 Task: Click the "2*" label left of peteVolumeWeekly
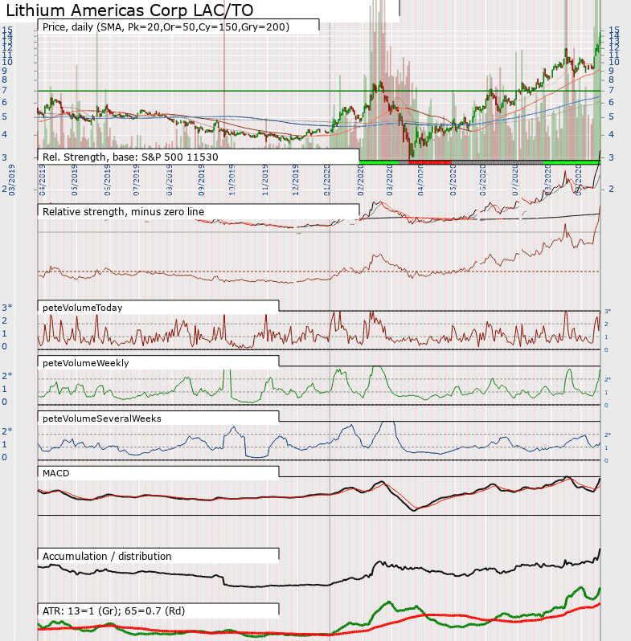(x=7, y=376)
